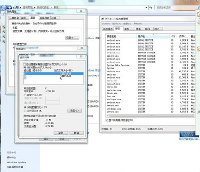This screenshot has height=172, width=200.
Task: Expand the address bar history dropdown arrow
Action: tap(146, 7)
